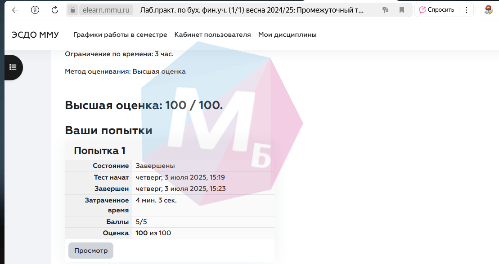This screenshot has width=499, height=264.
Task: Open Графики работы в семестре menu
Action: [120, 35]
